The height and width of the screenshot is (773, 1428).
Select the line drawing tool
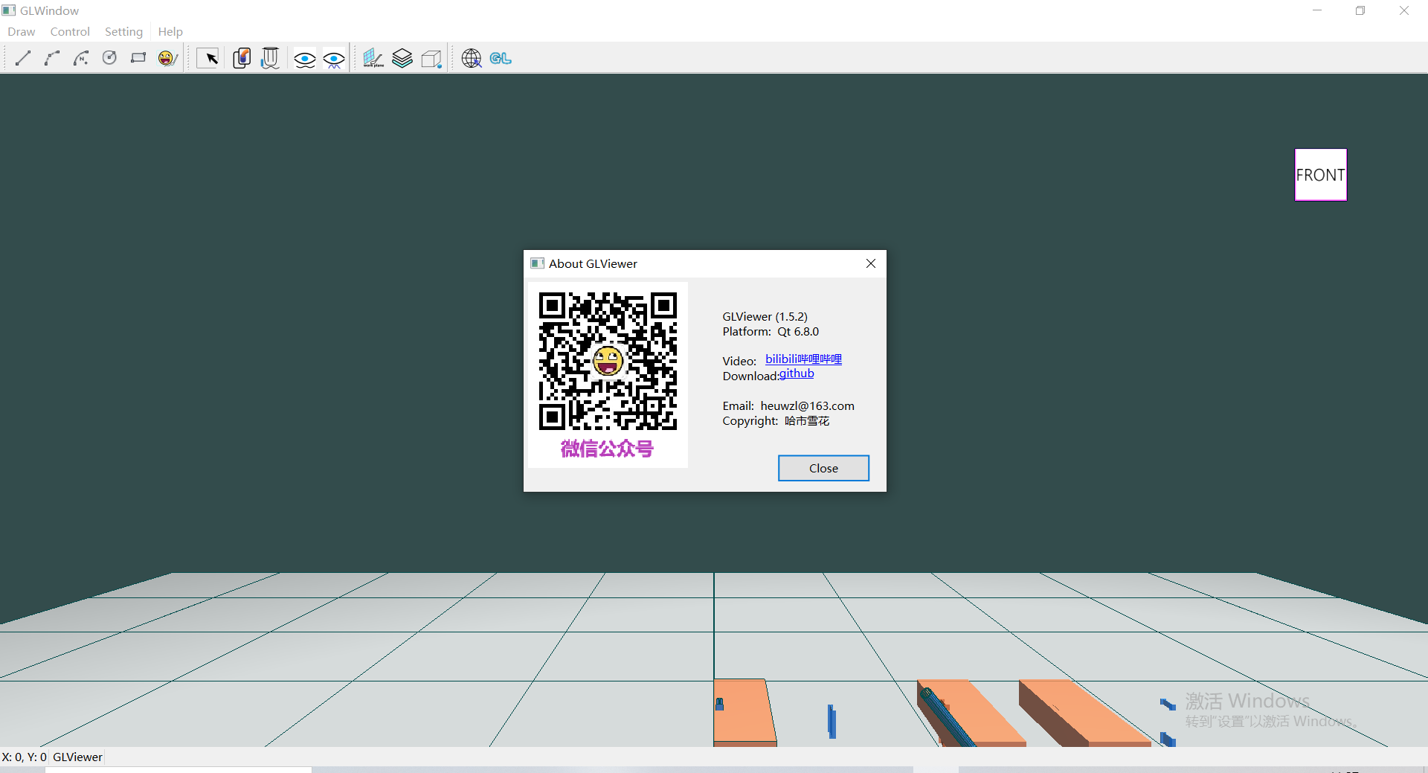tap(23, 58)
